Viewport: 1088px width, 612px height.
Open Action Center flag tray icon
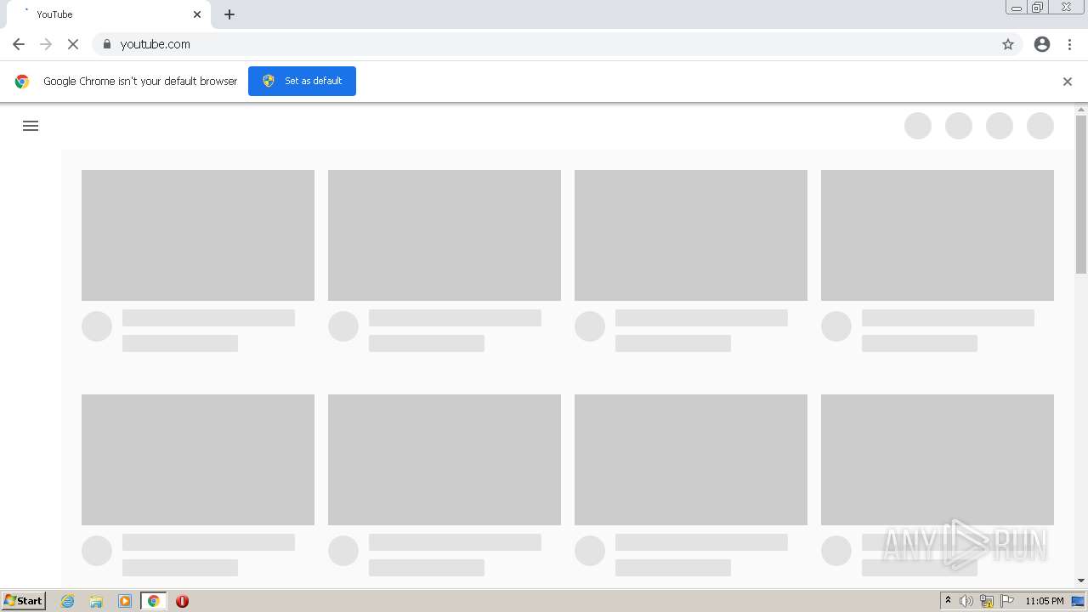1007,601
